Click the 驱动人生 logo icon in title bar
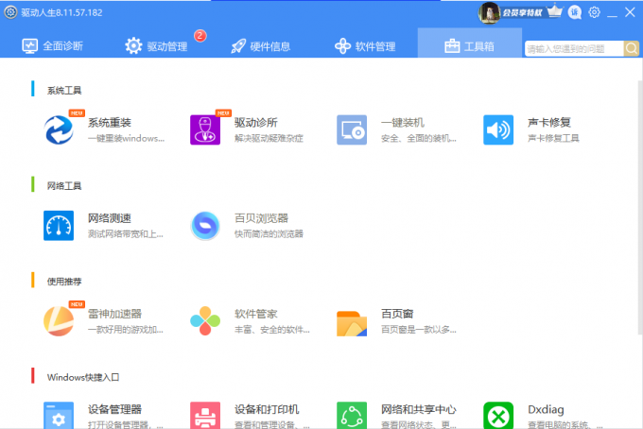643x429 pixels. pyautogui.click(x=10, y=12)
